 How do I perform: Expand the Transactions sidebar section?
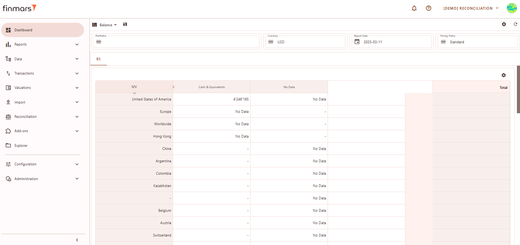43,73
